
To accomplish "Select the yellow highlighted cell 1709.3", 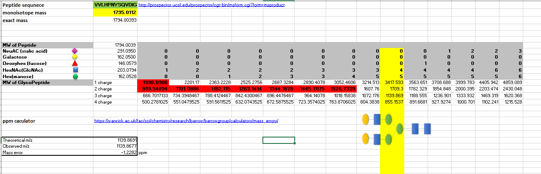I will click(392, 89).
